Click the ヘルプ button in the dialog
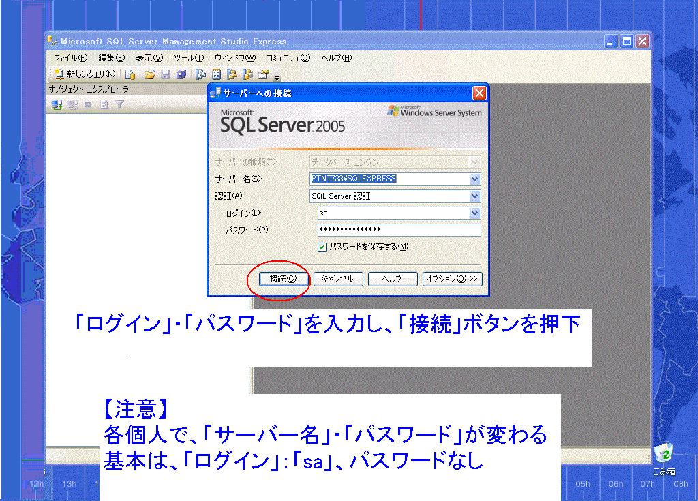 pyautogui.click(x=393, y=279)
